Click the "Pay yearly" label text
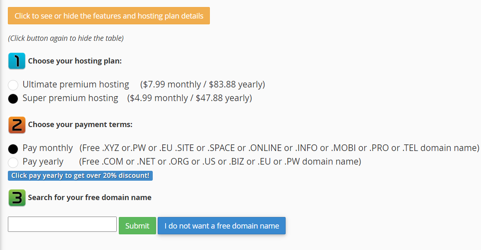The height and width of the screenshot is (250, 481). 43,162
